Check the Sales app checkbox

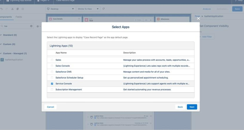point(52,60)
